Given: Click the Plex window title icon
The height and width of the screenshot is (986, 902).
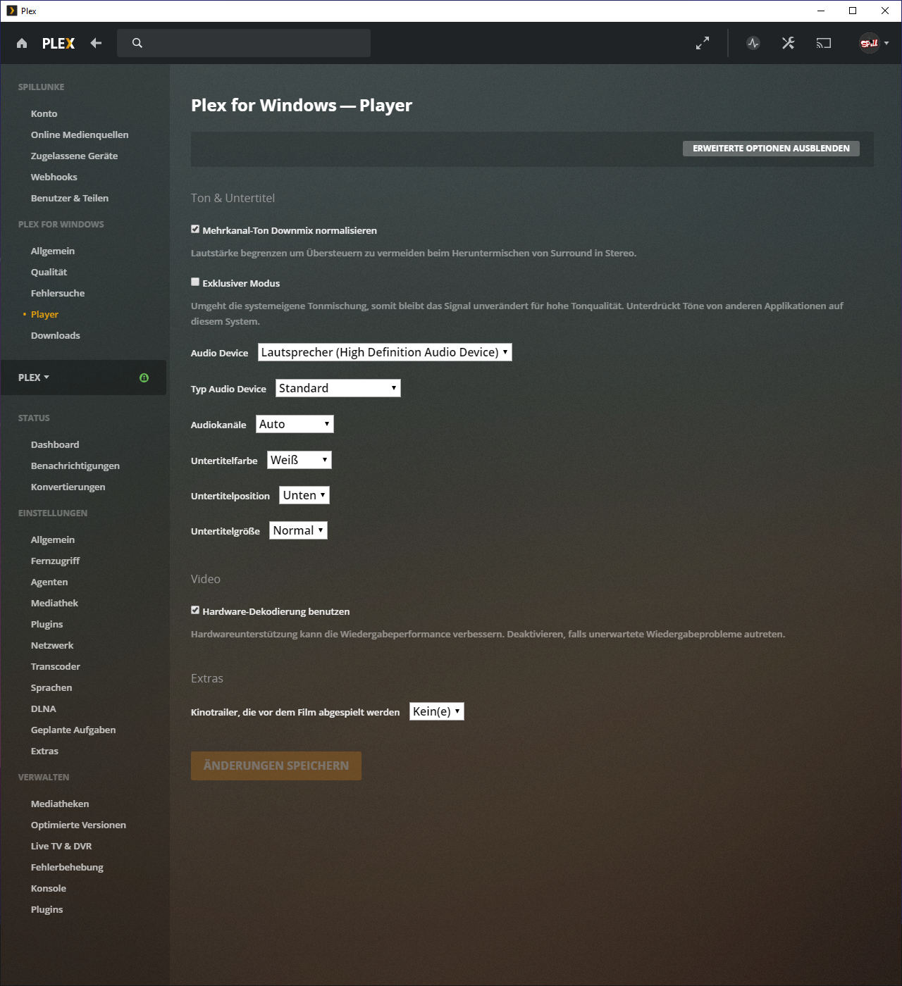Looking at the screenshot, I should [12, 11].
